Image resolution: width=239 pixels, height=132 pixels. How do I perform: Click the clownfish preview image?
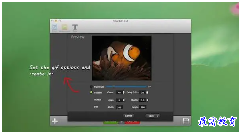[122, 58]
